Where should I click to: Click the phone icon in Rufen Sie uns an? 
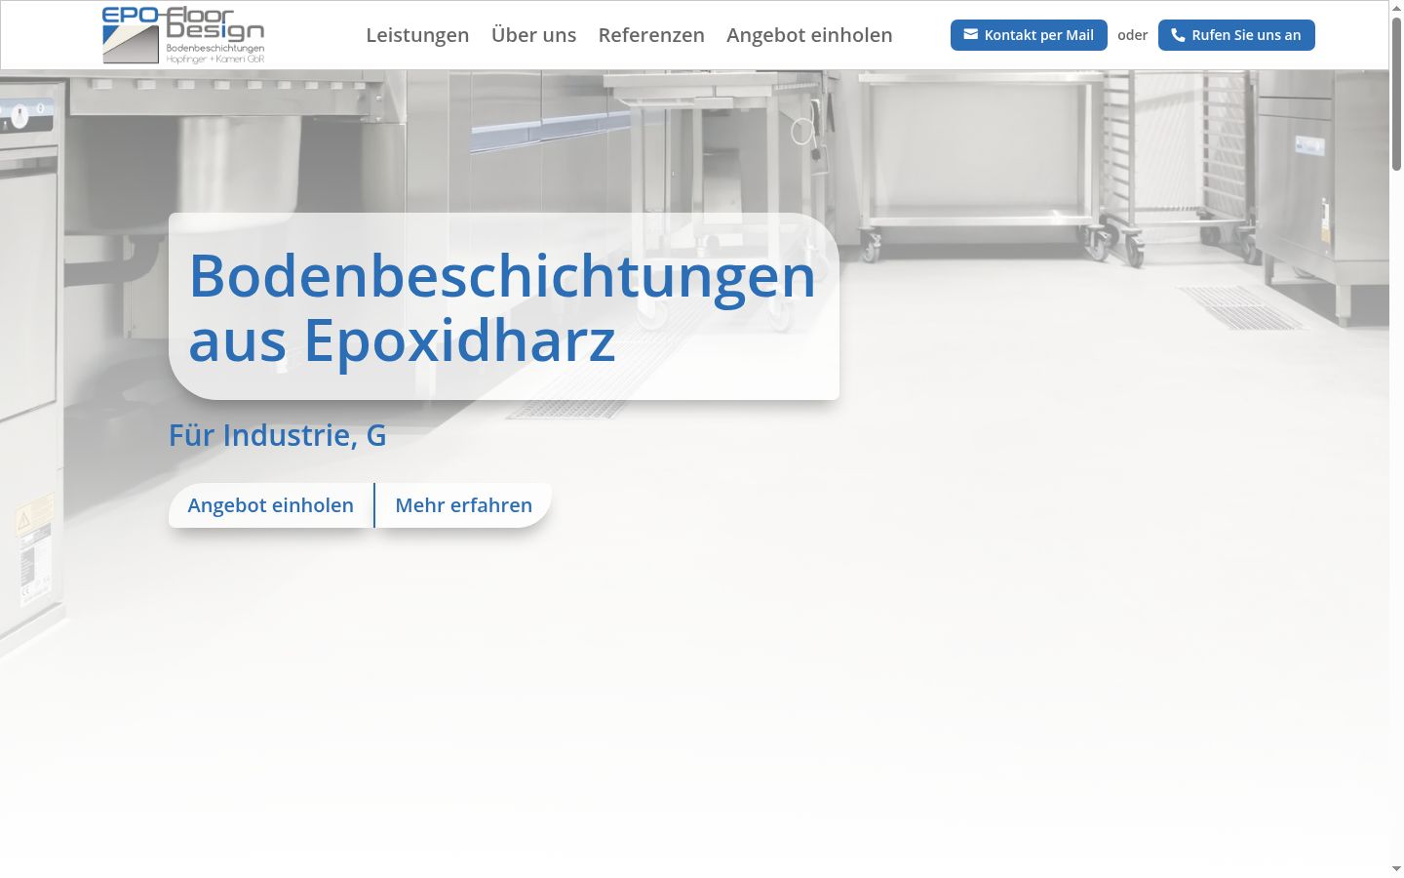[1178, 35]
